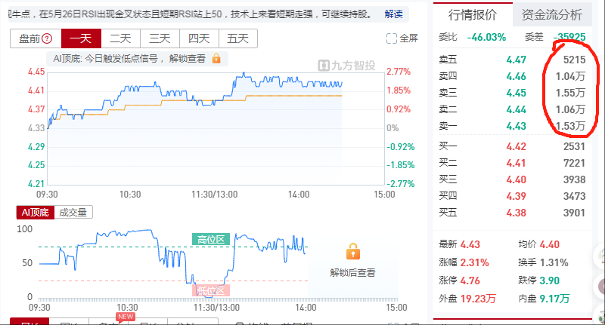Image resolution: width=605 pixels, height=325 pixels.
Task: Click the 解锁查看 unlock text
Action: pyautogui.click(x=187, y=59)
